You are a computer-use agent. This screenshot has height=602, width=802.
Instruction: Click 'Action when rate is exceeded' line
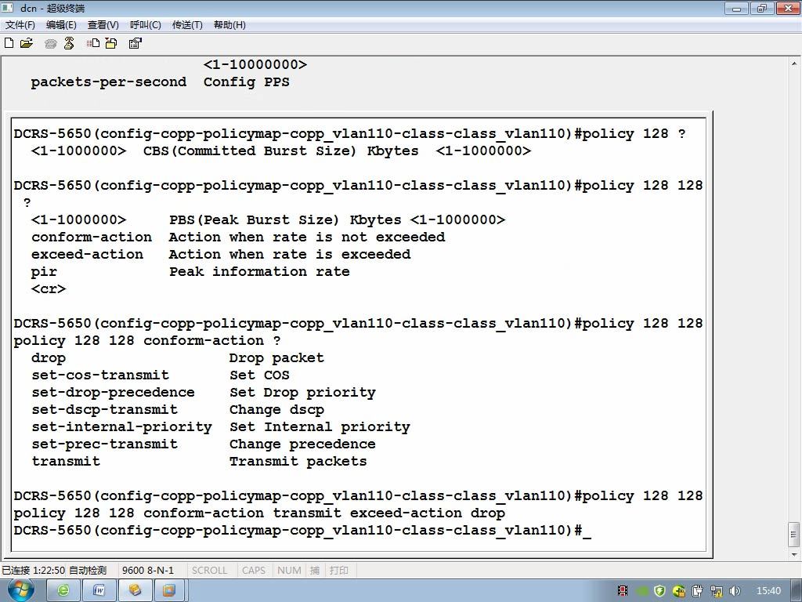[290, 255]
